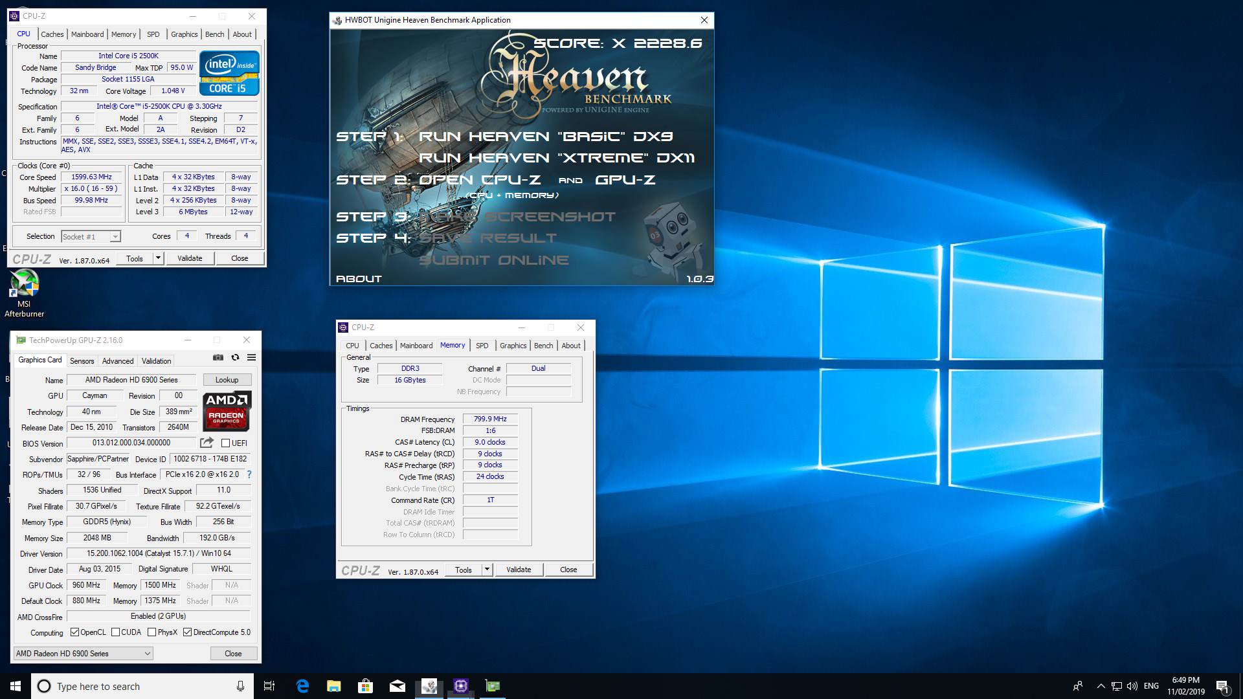The width and height of the screenshot is (1243, 699).
Task: Click share BIOS export icon in GPU-Z
Action: click(207, 443)
